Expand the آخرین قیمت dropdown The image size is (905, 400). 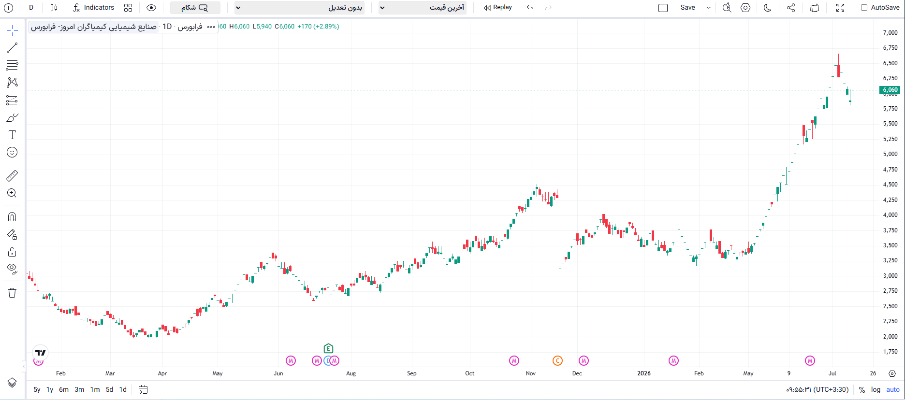[423, 8]
